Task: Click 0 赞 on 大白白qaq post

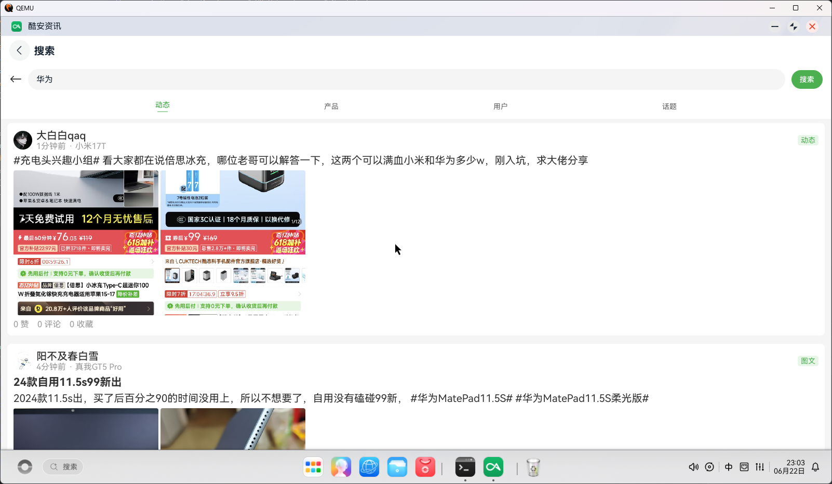Action: pyautogui.click(x=21, y=324)
